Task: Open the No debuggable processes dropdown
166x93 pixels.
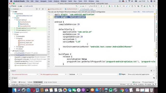Action: (53, 74)
